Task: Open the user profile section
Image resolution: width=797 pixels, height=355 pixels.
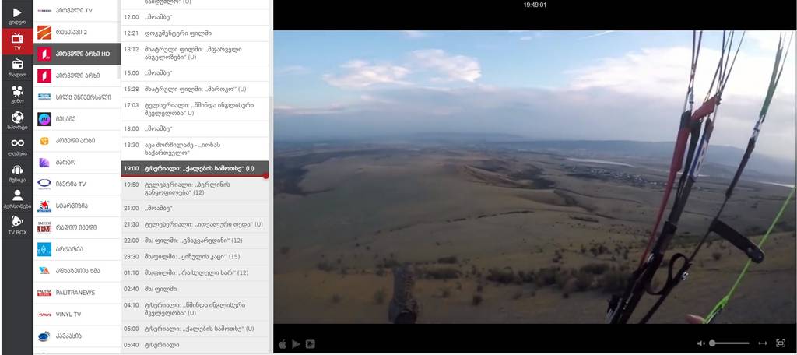Action: (x=17, y=199)
